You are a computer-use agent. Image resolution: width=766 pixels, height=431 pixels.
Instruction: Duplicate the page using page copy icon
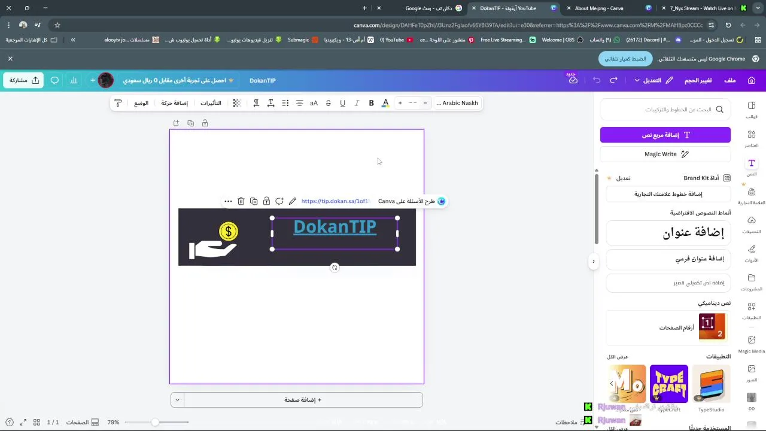coord(190,123)
